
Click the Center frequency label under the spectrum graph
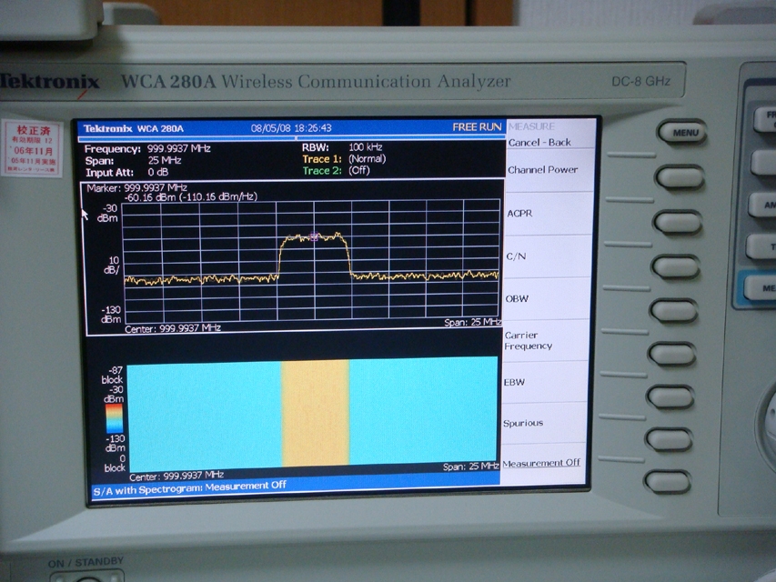tap(173, 328)
